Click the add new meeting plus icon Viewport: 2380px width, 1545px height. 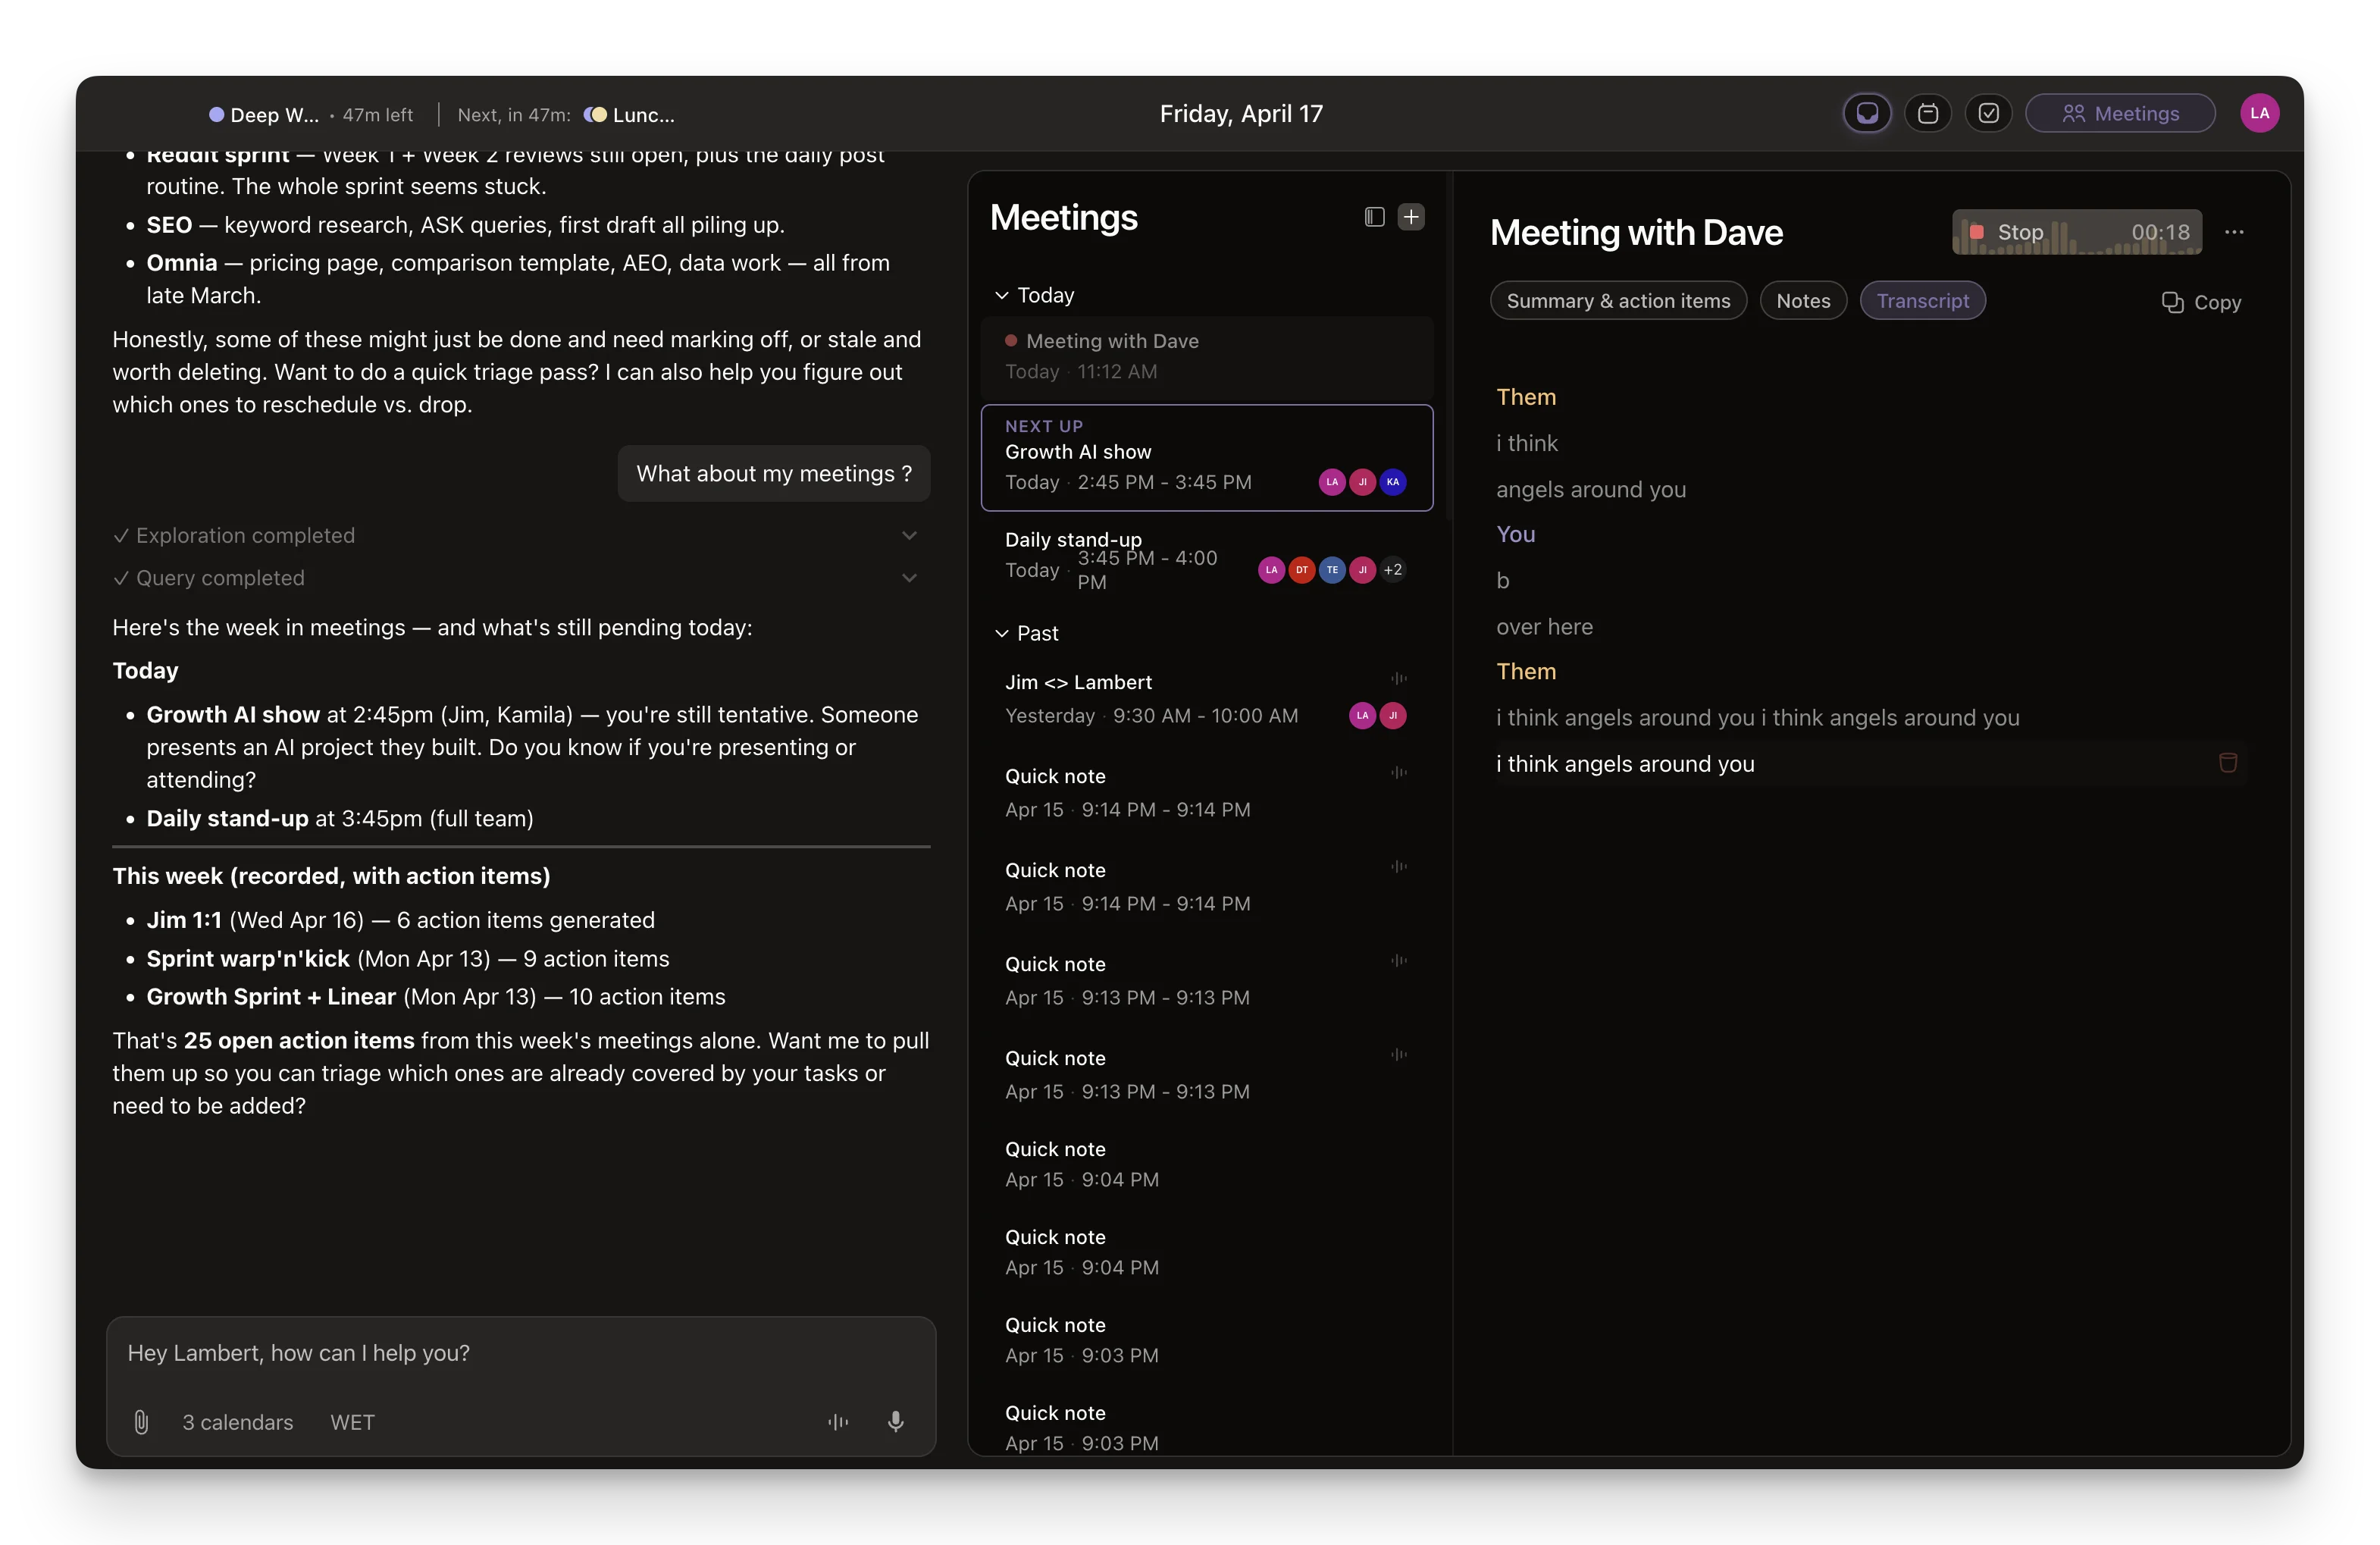[1410, 217]
